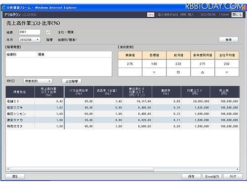
Task: Select the 毎日シンセン customer row
Action: click(123, 114)
